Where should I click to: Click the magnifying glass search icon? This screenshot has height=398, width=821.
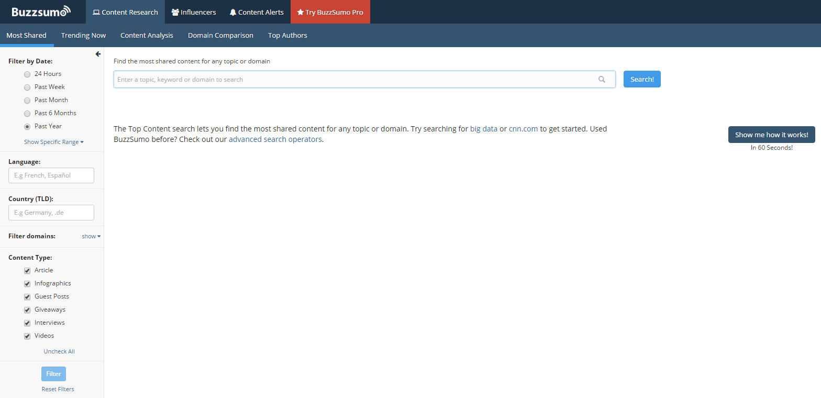click(x=602, y=80)
